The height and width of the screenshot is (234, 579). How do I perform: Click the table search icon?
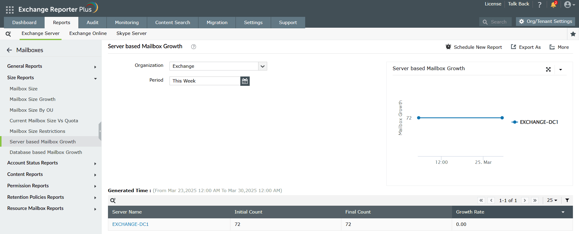pyautogui.click(x=113, y=201)
